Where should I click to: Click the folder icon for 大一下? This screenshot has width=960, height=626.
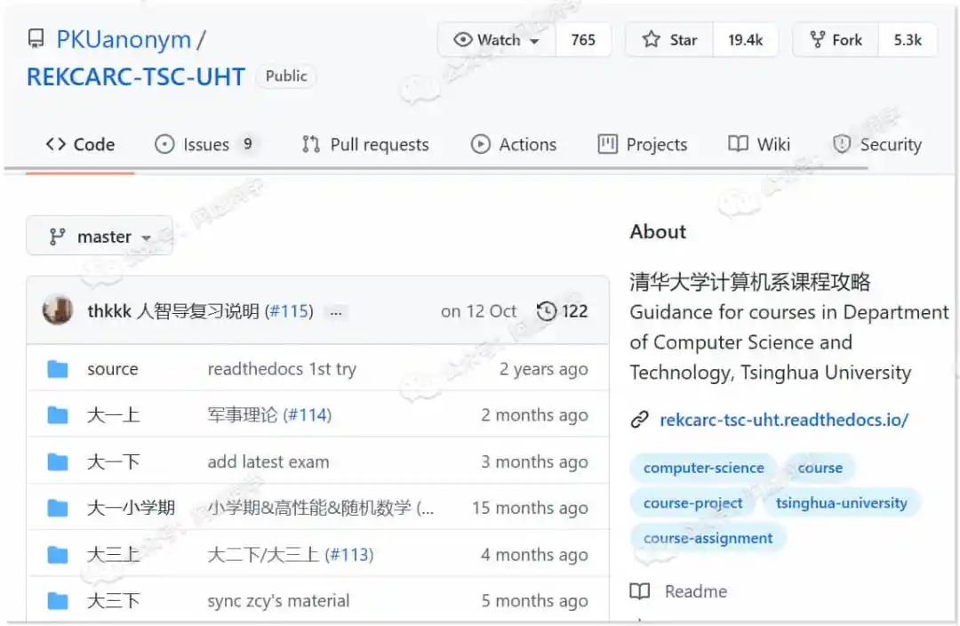(x=58, y=461)
